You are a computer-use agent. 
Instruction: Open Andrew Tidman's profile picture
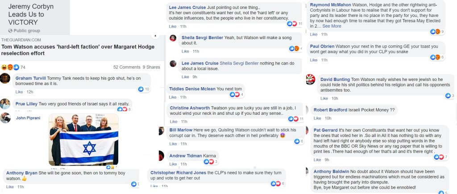pos(161,156)
